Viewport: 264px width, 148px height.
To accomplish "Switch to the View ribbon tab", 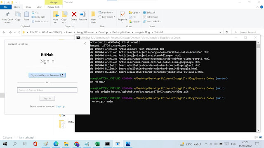I will (x=39, y=7).
